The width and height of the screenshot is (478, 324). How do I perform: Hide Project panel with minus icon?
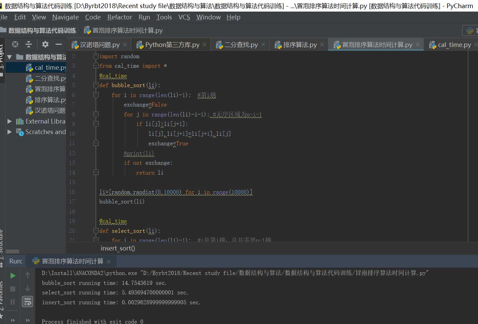(59, 44)
